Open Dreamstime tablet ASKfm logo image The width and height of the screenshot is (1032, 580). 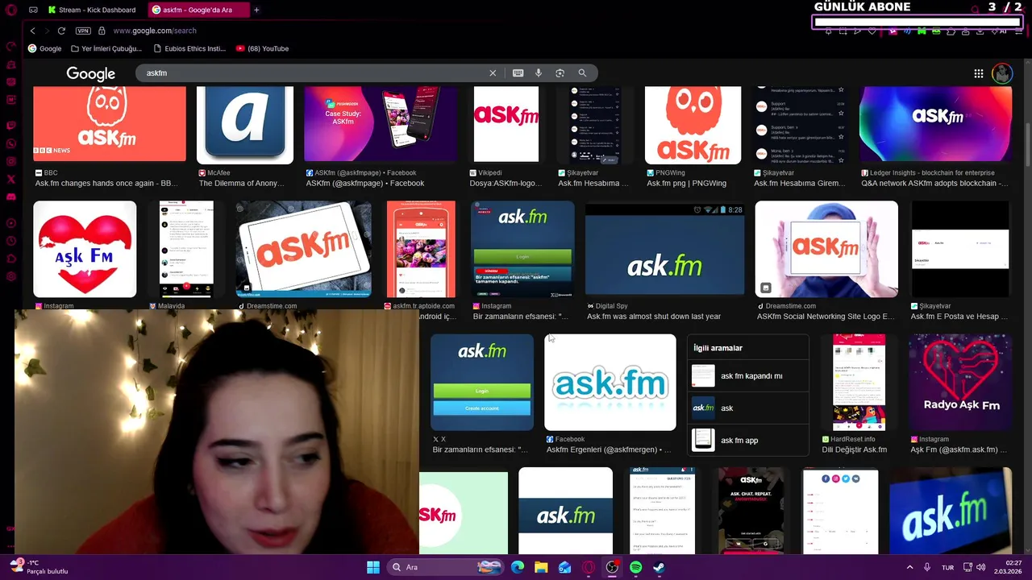pyautogui.click(x=303, y=249)
